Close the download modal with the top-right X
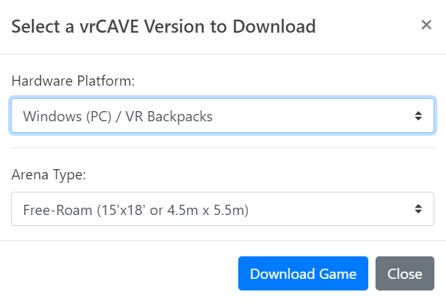 pos(426,25)
